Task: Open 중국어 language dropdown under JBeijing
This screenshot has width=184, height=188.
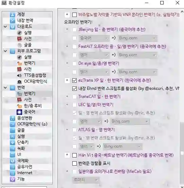Action: pos(94,38)
